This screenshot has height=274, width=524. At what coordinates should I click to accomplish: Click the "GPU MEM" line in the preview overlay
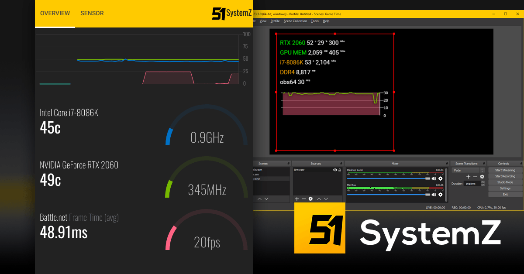click(x=312, y=52)
